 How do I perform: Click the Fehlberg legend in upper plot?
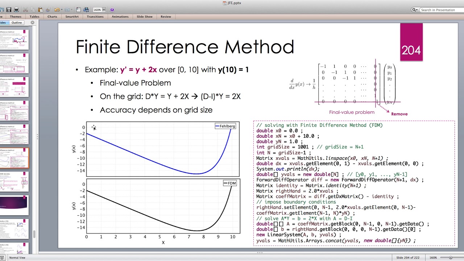pos(225,126)
